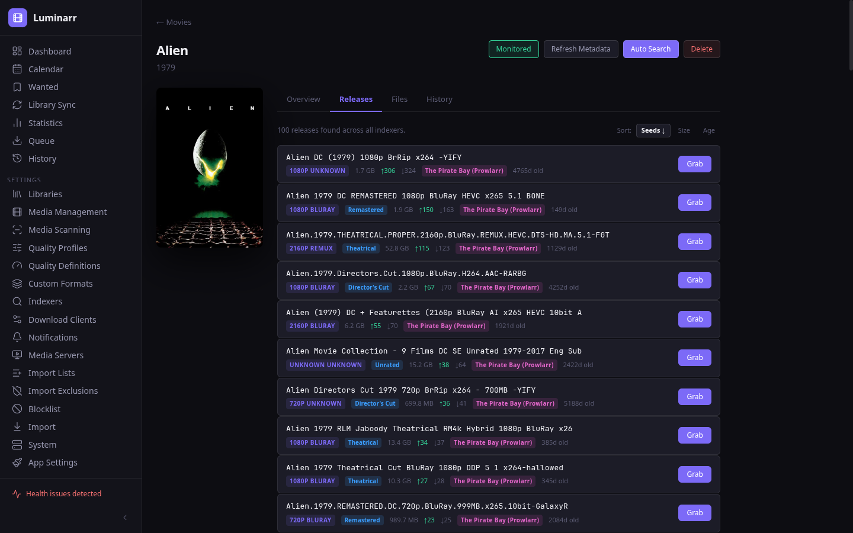The width and height of the screenshot is (853, 533).
Task: Sort releases by Seeds
Action: 653,130
